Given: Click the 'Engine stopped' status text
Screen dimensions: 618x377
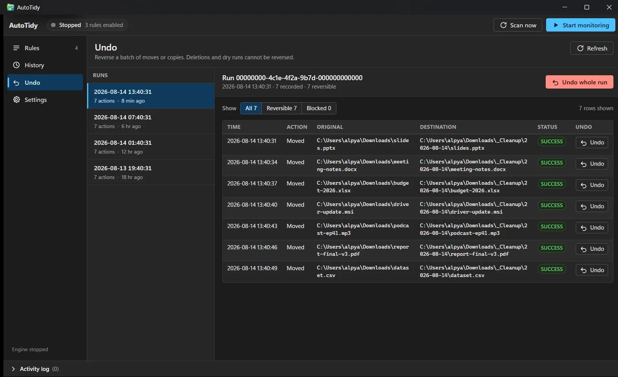Looking at the screenshot, I should [30, 349].
